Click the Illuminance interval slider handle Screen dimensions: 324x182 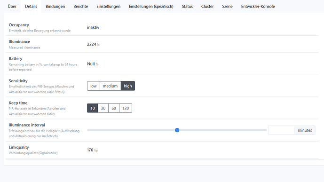(177, 130)
